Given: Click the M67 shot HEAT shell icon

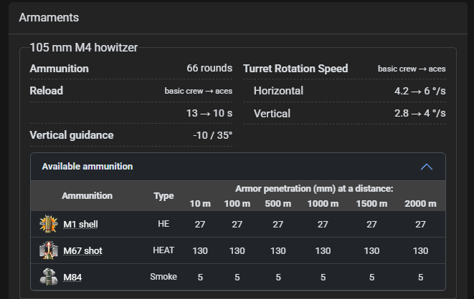Looking at the screenshot, I should 48,250.
